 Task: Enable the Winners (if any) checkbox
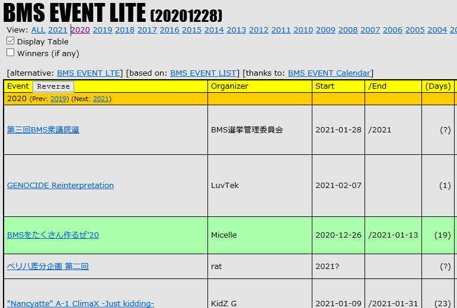point(11,53)
